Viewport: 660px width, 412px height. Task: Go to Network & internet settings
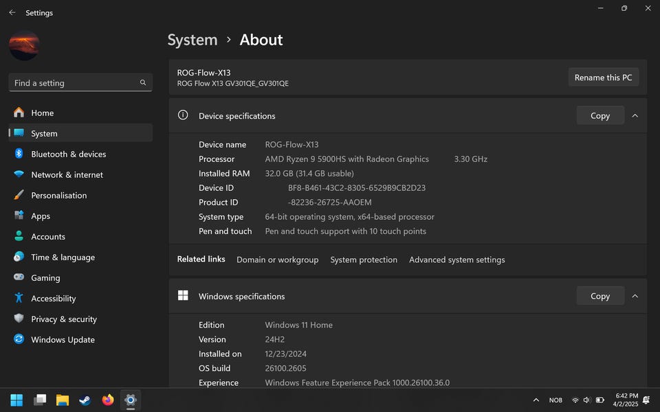(80, 174)
